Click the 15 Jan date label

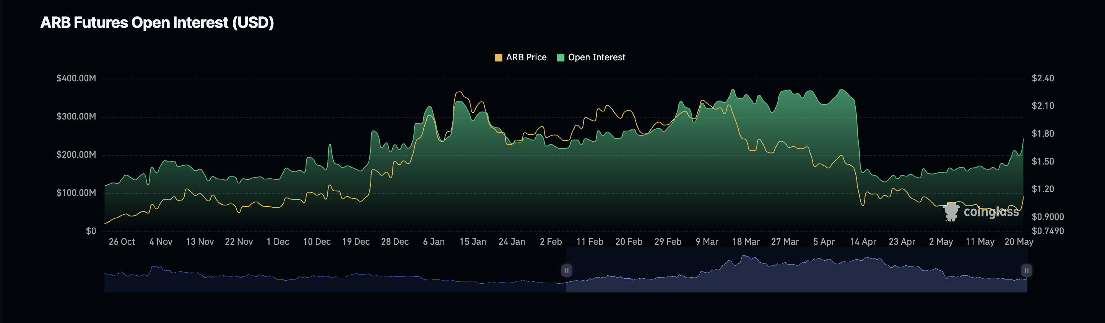click(x=472, y=242)
